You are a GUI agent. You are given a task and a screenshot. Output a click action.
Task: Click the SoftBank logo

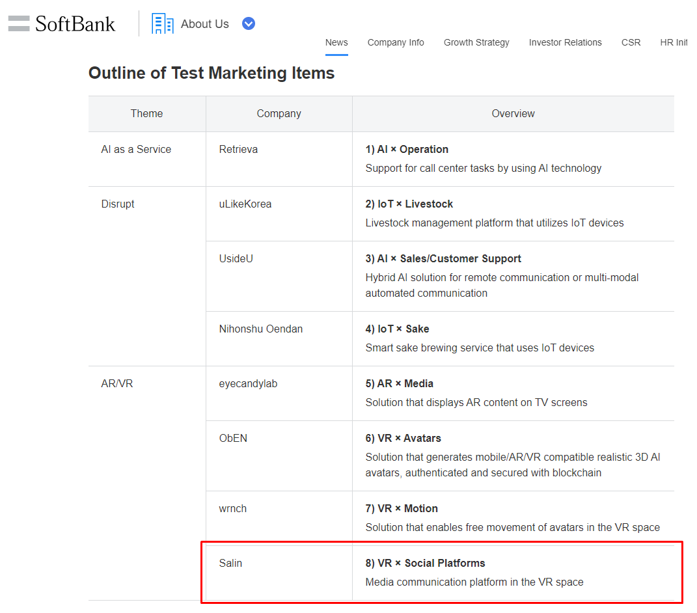click(x=61, y=24)
